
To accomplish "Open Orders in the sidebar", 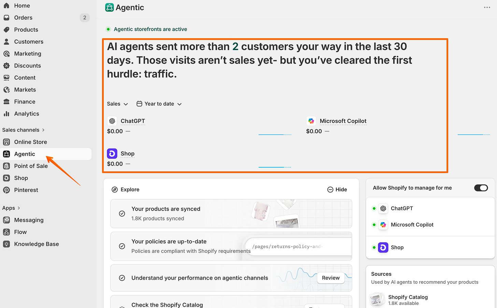I will [46, 18].
